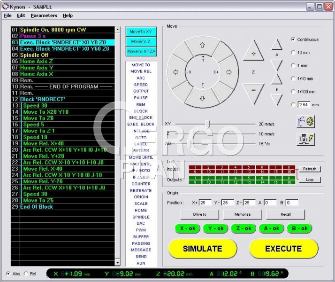The height and width of the screenshot is (282, 335).
Task: Select Rel coordinate mode
Action: (26, 274)
